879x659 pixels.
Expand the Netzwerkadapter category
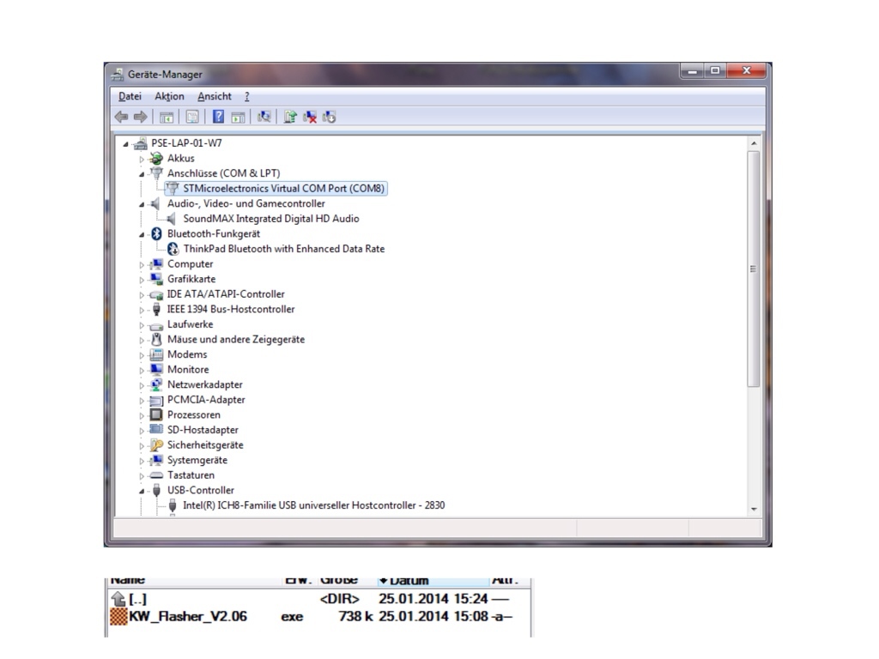(x=142, y=385)
